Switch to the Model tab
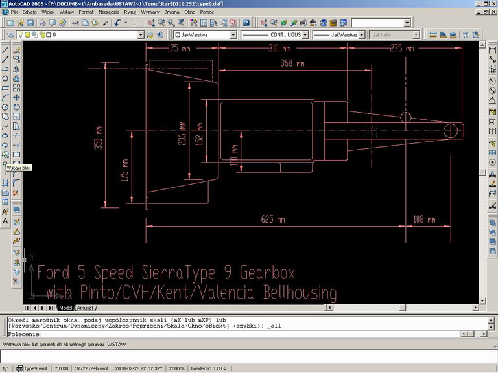The image size is (498, 373). pos(65,308)
